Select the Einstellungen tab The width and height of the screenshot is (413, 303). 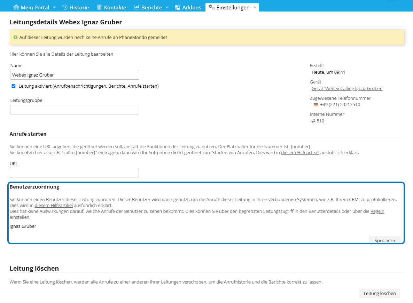pyautogui.click(x=232, y=7)
